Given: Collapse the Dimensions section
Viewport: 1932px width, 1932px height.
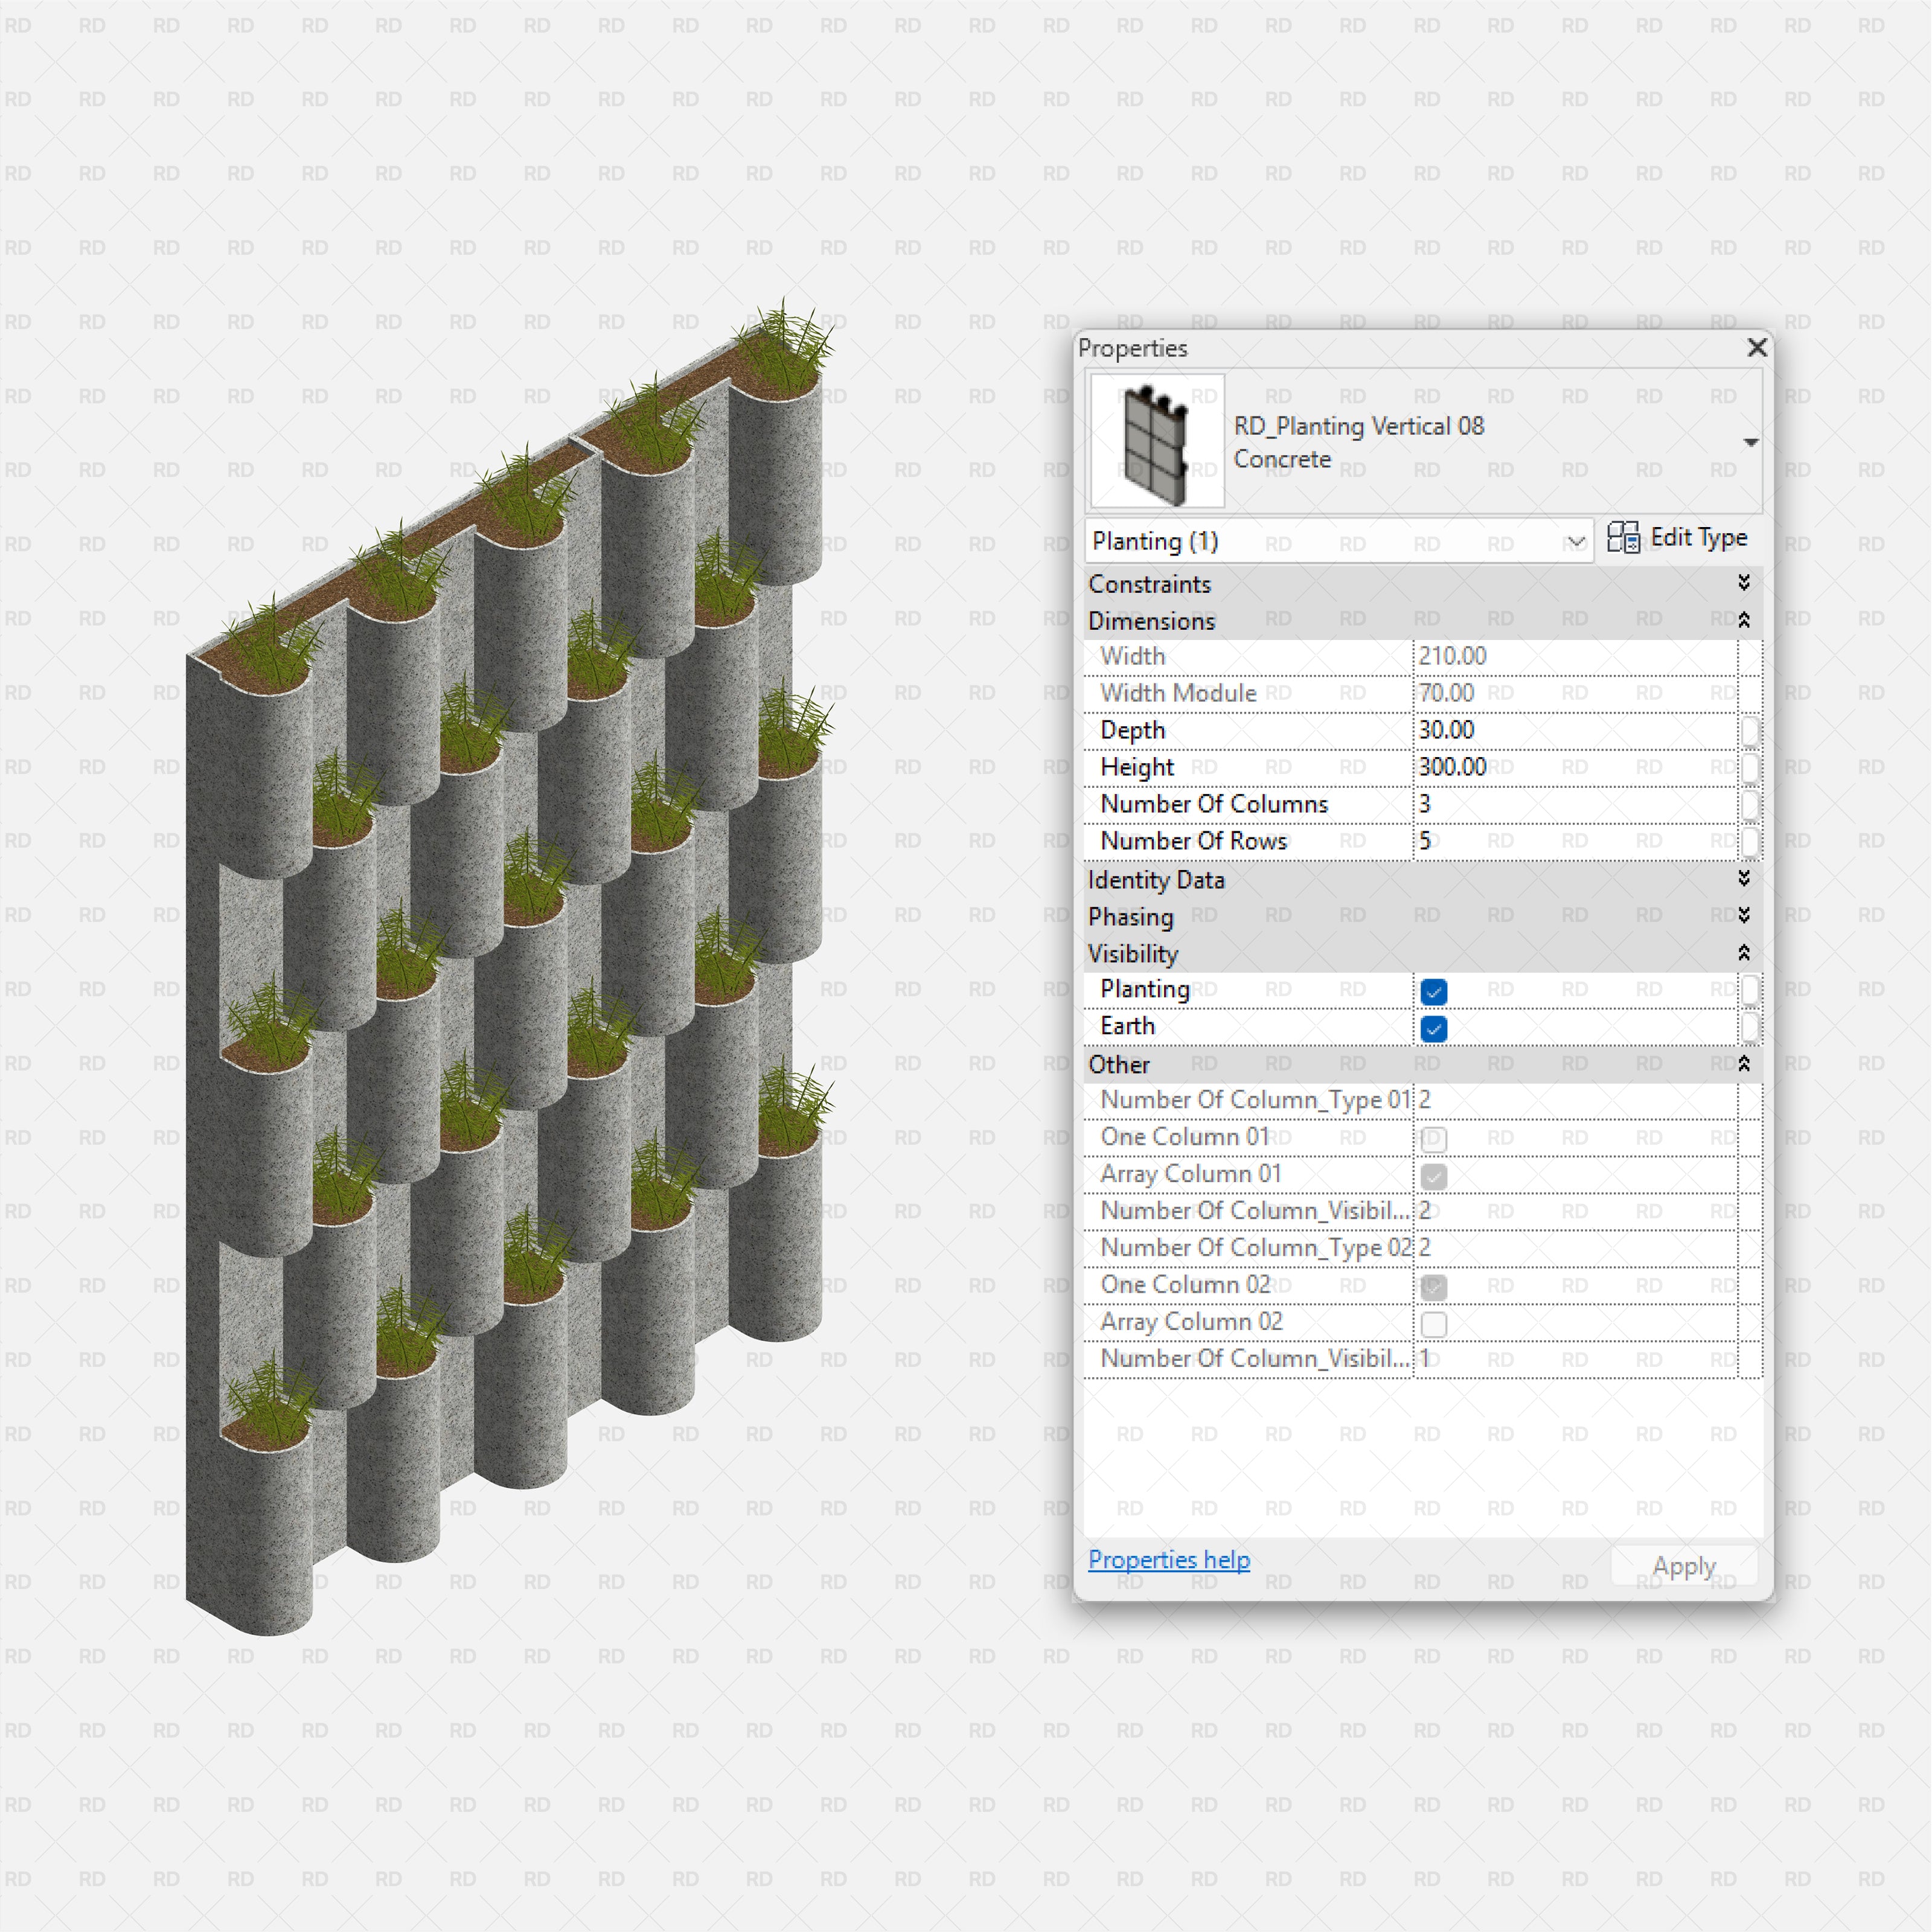Looking at the screenshot, I should pos(1744,620).
